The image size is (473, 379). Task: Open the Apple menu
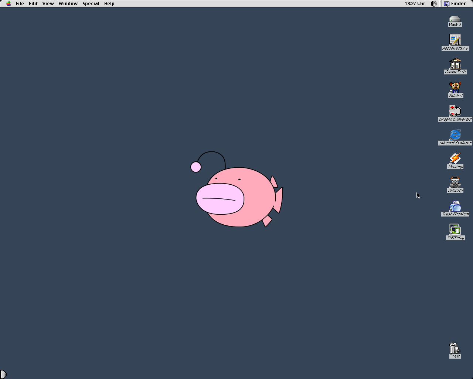tap(8, 4)
